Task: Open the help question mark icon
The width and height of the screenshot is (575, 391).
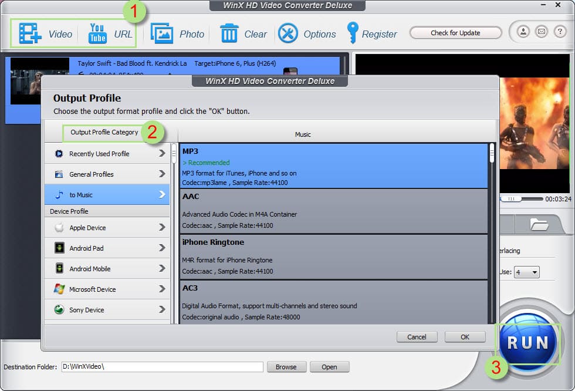Action: tap(560, 32)
